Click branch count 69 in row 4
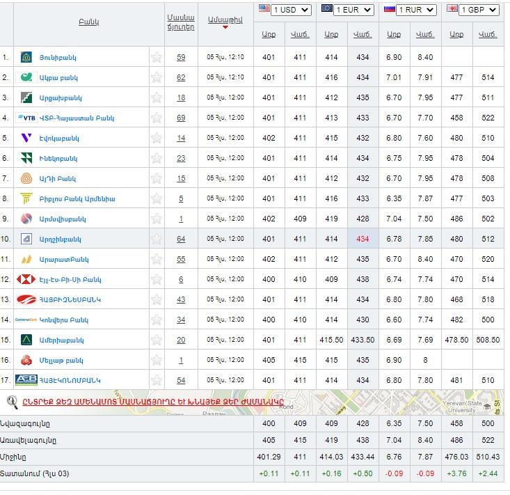 click(x=181, y=118)
